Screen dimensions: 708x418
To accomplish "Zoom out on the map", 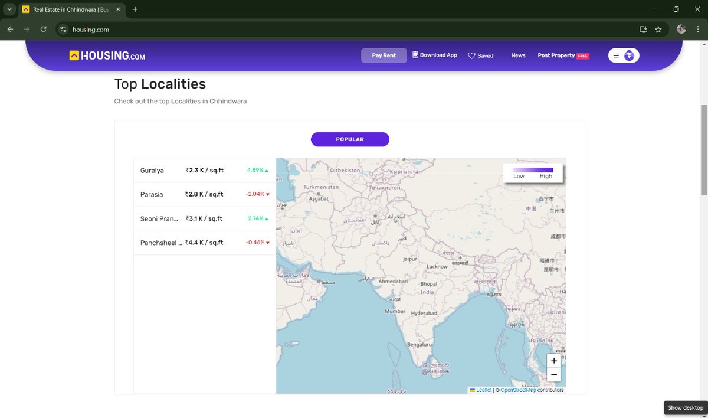I will click(x=553, y=374).
